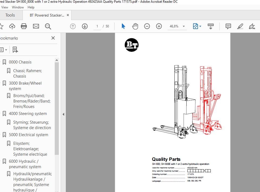260x192 pixels.
Task: Click the bookmarks panel vertical scrollbar thumb
Action: pyautogui.click(x=57, y=109)
